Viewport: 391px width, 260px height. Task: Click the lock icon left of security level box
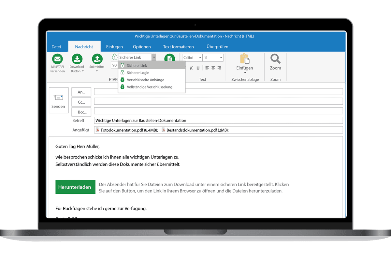click(x=114, y=57)
